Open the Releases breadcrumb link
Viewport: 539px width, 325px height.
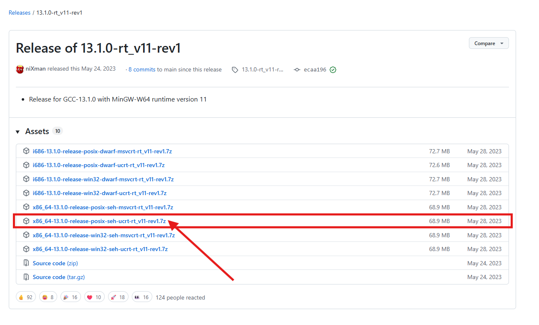(x=19, y=13)
